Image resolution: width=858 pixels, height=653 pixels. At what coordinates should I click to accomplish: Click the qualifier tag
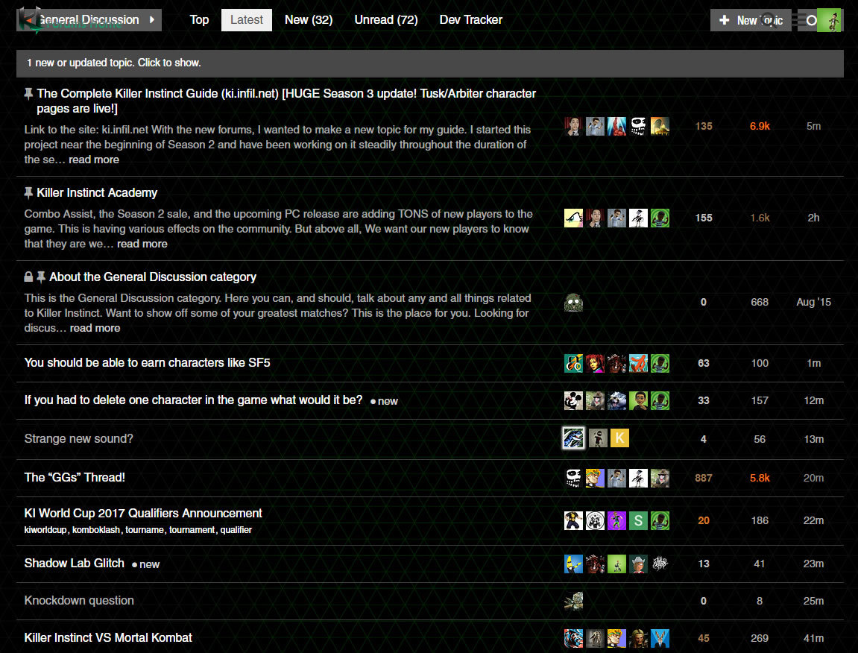pos(236,530)
